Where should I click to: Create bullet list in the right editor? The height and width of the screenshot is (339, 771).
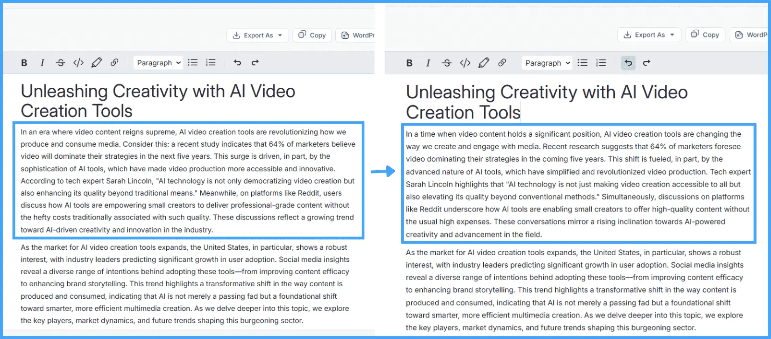tap(582, 63)
